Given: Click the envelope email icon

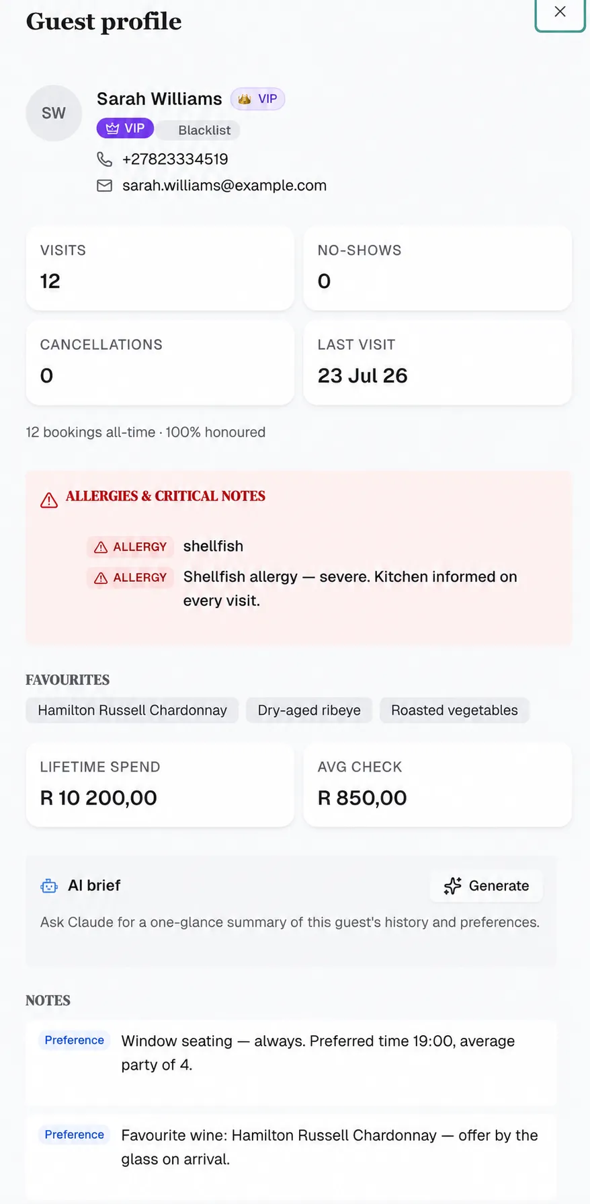Looking at the screenshot, I should click(105, 186).
